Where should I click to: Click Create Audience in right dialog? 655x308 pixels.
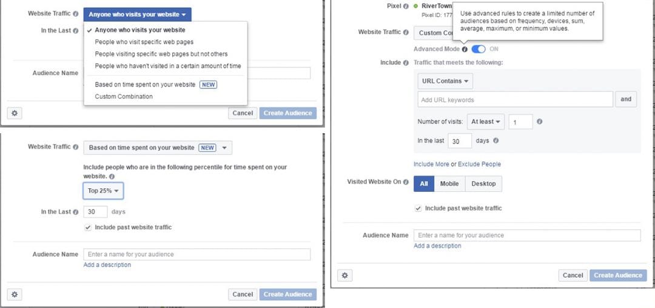click(618, 275)
